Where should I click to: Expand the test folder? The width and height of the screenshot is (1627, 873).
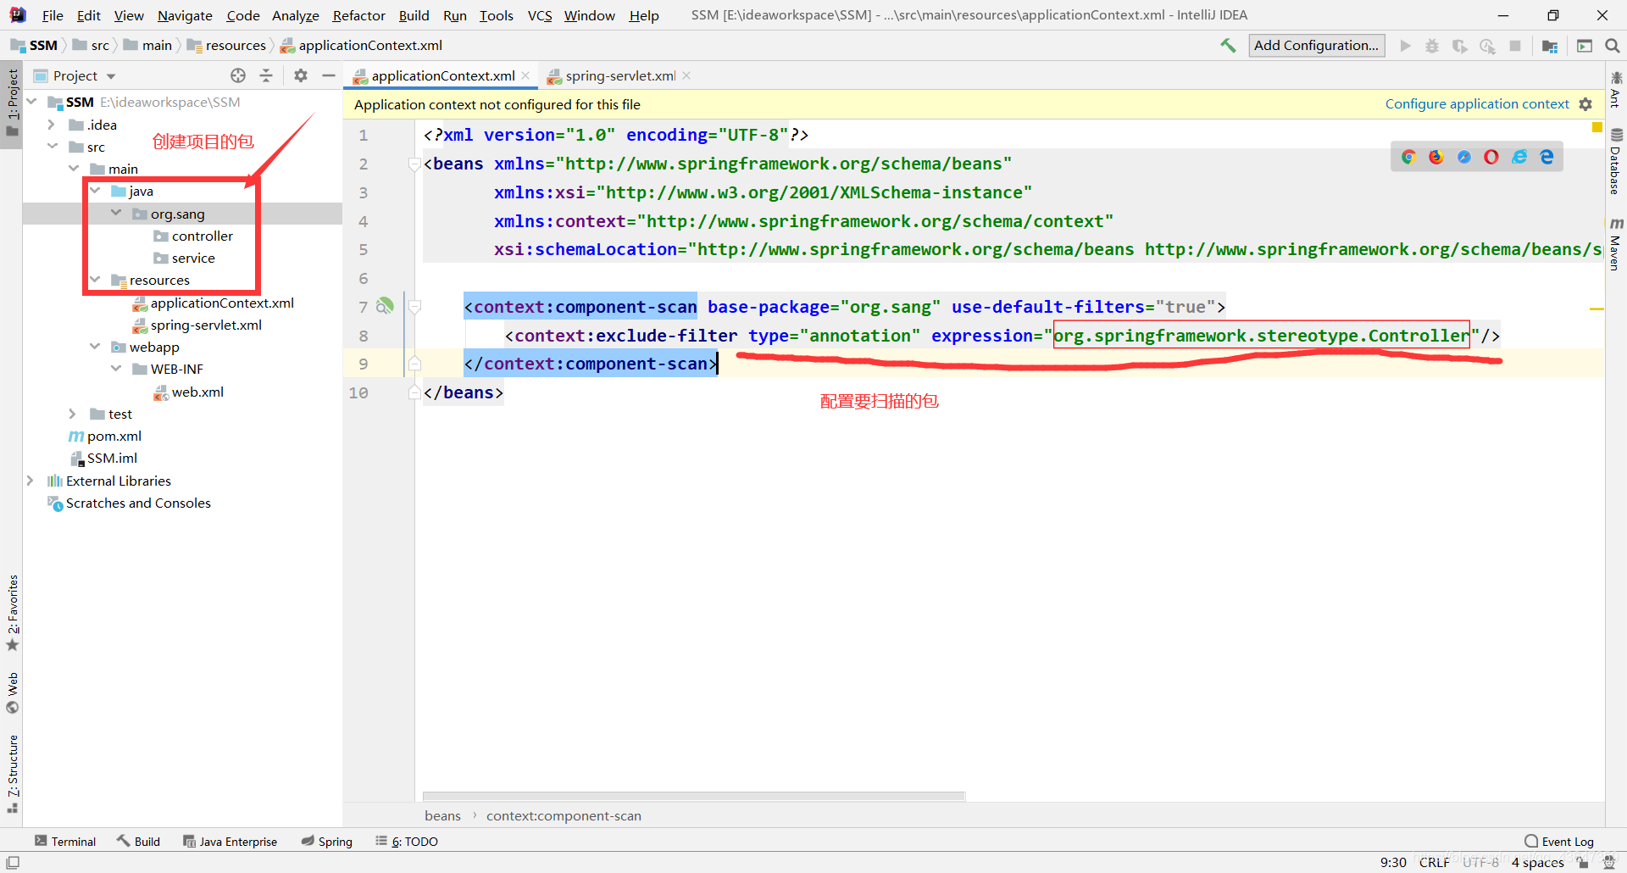[73, 414]
